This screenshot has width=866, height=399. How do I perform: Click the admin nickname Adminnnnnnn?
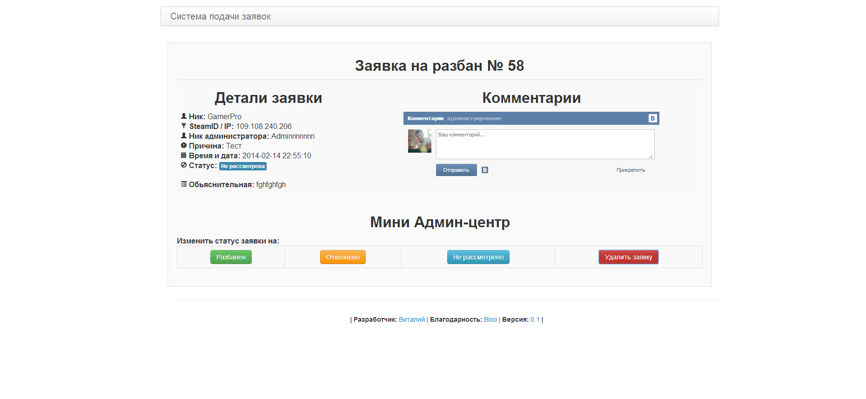pos(293,136)
